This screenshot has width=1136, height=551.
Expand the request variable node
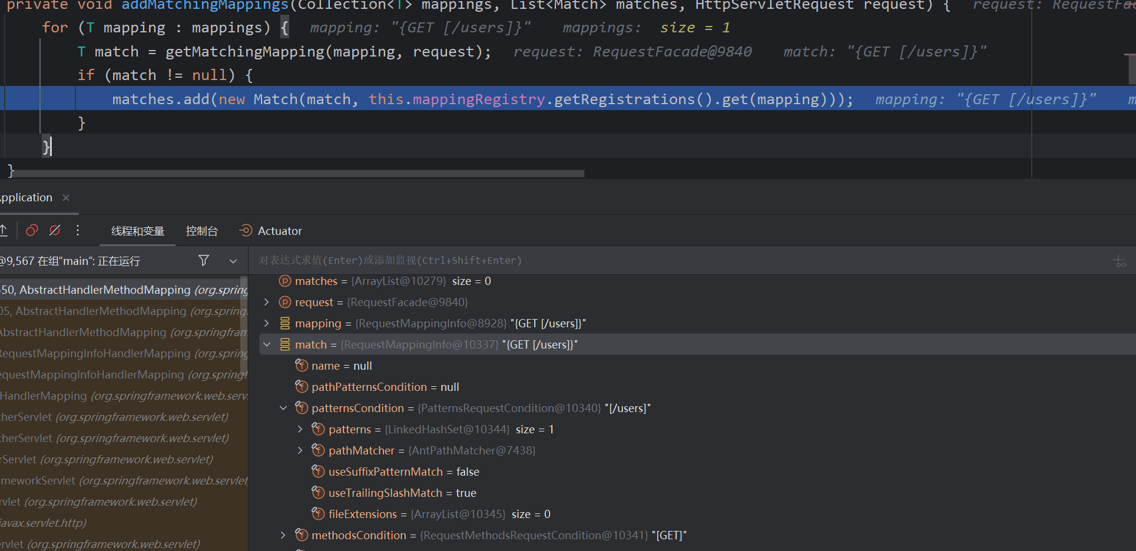click(267, 302)
